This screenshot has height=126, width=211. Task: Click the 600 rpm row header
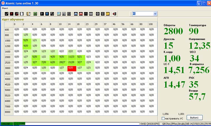point(9,30)
